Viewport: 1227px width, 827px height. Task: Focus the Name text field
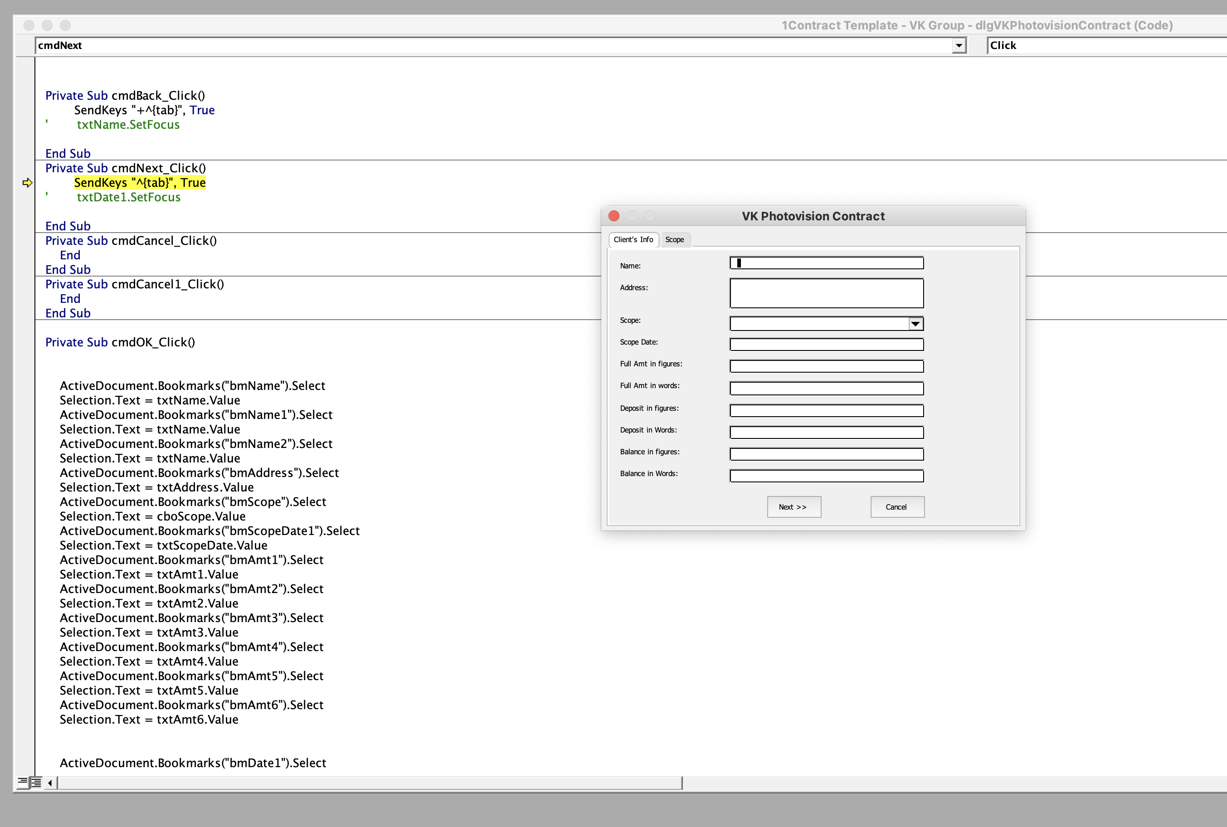[x=827, y=263]
